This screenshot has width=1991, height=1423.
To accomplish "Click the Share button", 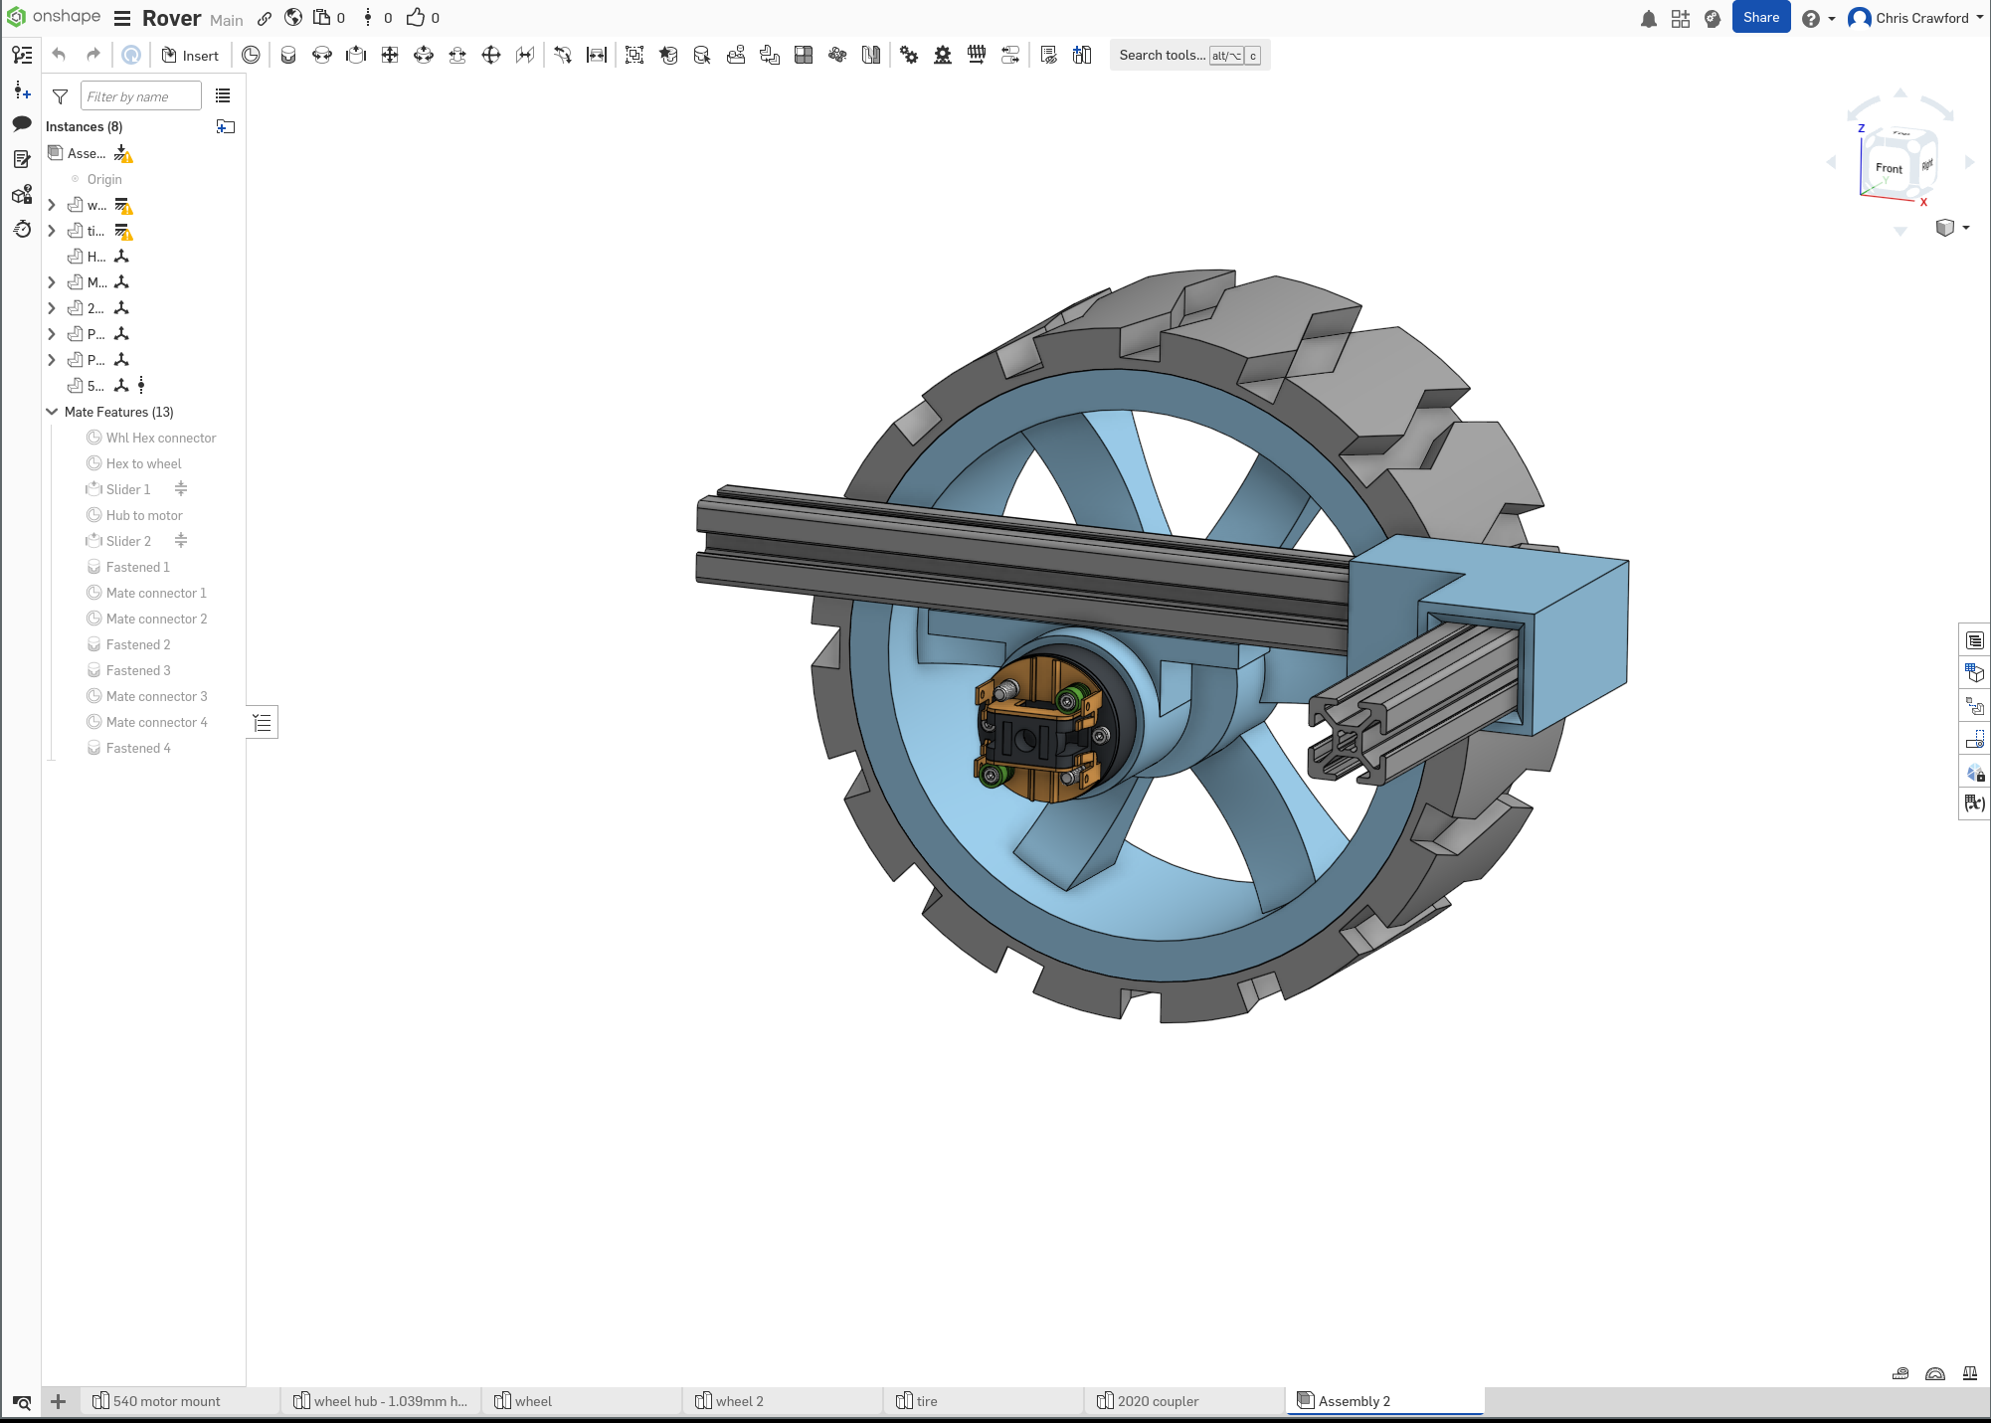I will [x=1760, y=17].
